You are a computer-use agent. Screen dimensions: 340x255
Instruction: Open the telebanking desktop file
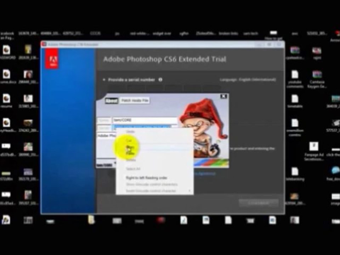295,174
